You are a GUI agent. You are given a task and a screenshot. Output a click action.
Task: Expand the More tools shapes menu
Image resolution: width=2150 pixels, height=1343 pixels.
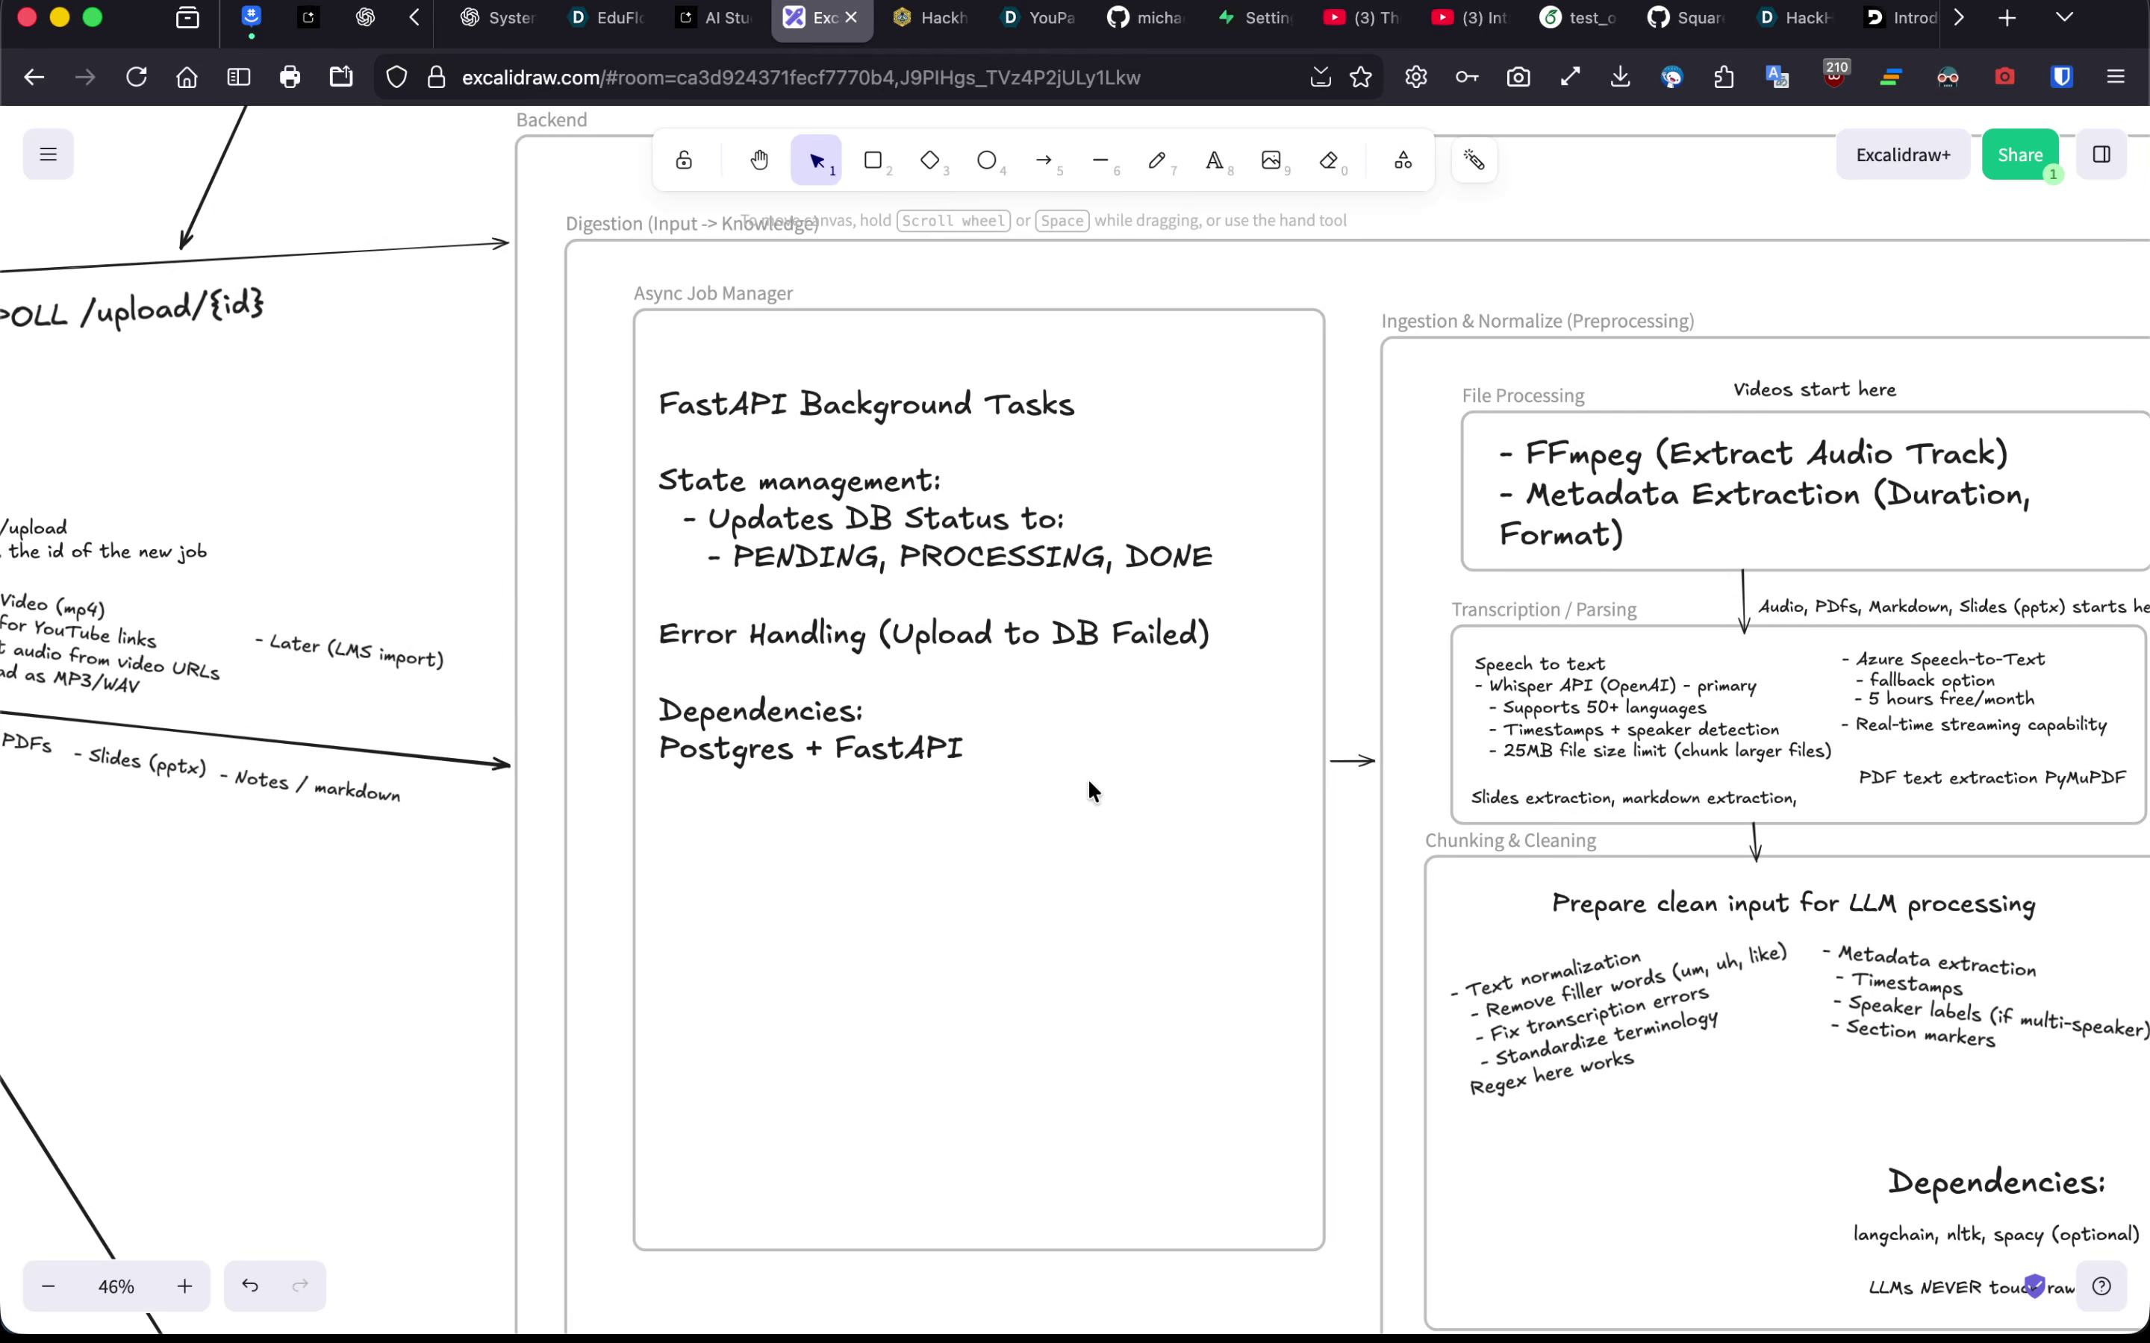pyautogui.click(x=1403, y=160)
